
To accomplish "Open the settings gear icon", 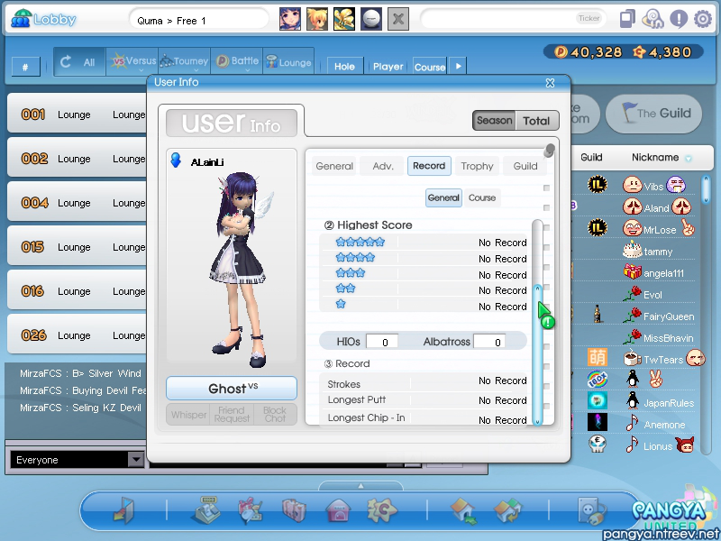I will click(x=703, y=19).
